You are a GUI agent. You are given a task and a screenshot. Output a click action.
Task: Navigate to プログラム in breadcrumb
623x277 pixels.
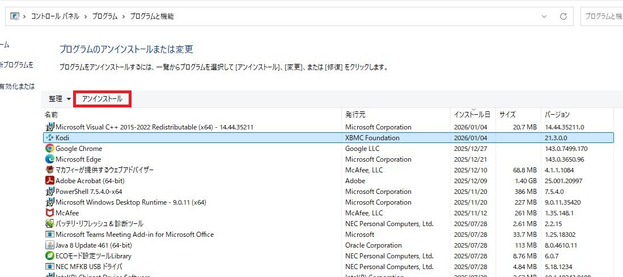click(106, 16)
